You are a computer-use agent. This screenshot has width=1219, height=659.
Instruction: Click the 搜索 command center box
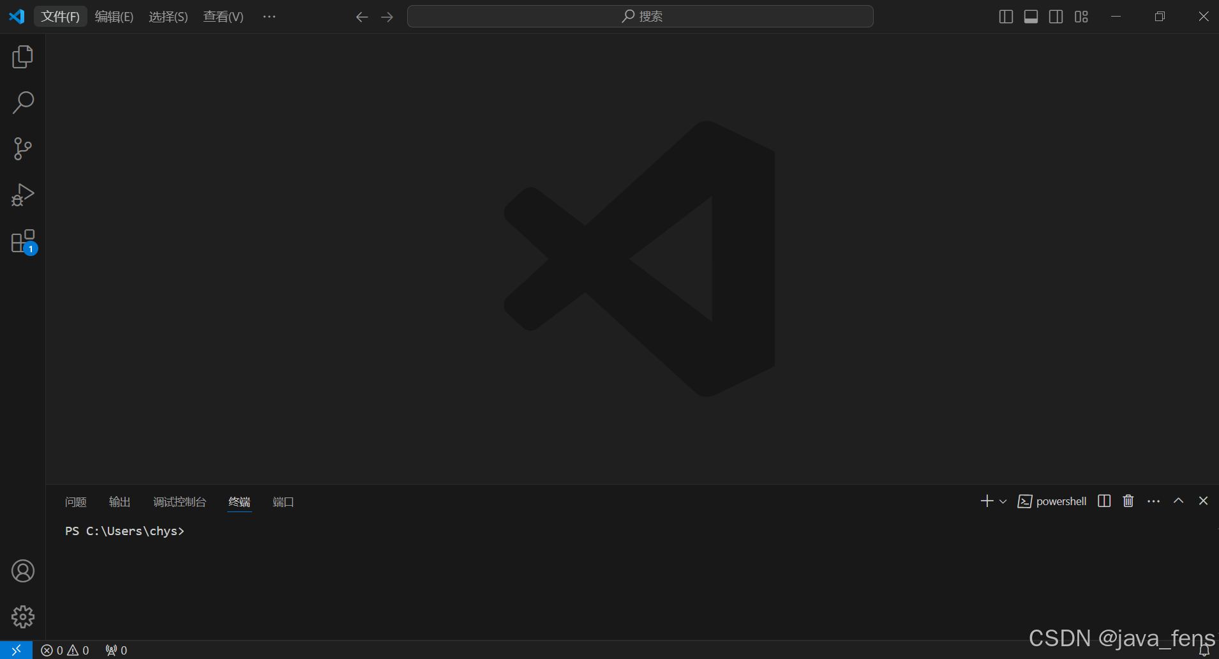640,17
